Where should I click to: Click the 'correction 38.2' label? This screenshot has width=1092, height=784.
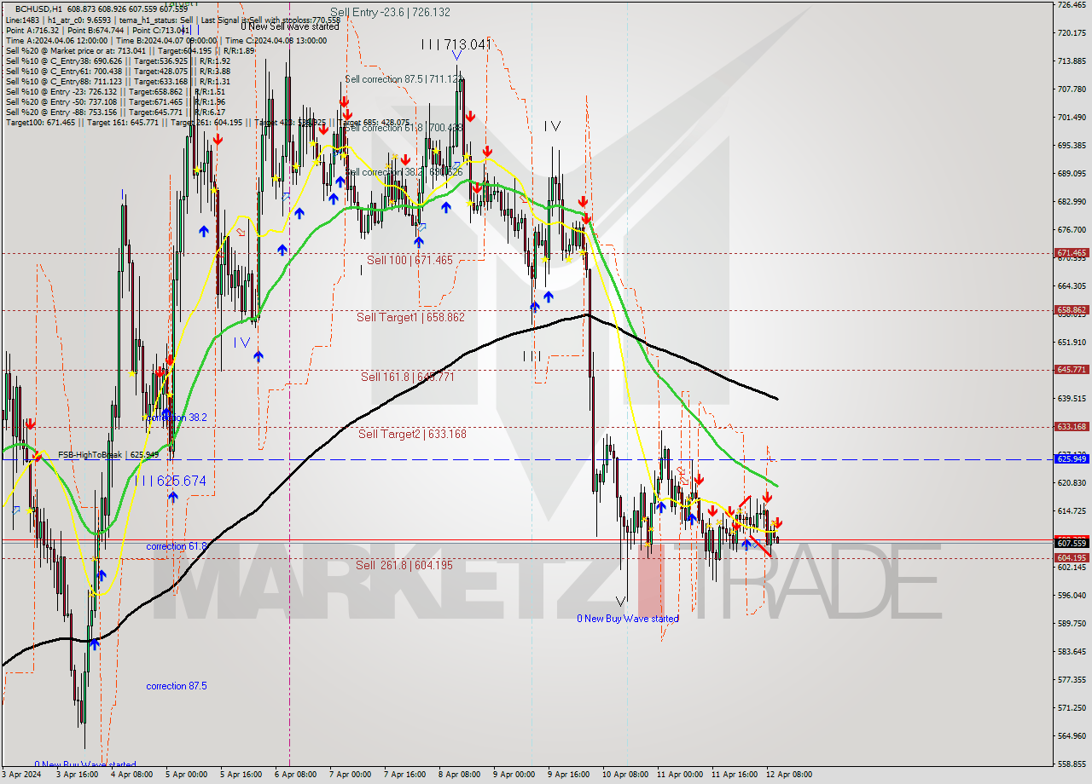coord(176,418)
